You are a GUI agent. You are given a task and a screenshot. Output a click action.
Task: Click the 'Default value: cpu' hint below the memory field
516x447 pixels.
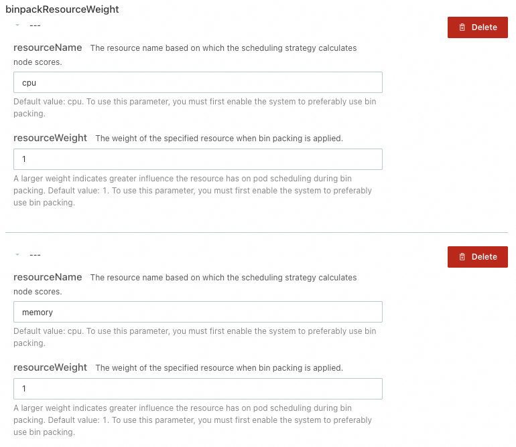point(195,337)
